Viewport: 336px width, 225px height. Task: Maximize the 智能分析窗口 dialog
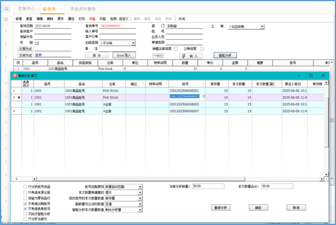click(311, 76)
